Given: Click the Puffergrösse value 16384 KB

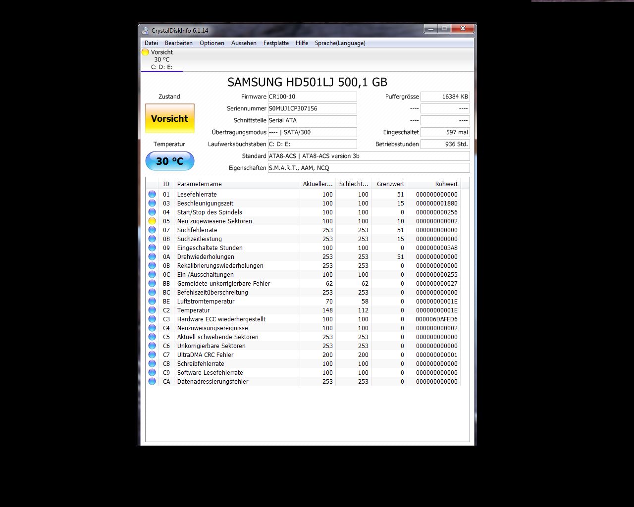Looking at the screenshot, I should click(x=445, y=97).
